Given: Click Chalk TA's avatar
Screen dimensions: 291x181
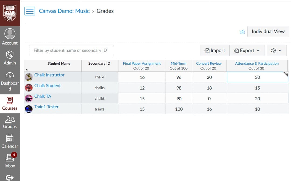Looking at the screenshot, I should (29, 98).
